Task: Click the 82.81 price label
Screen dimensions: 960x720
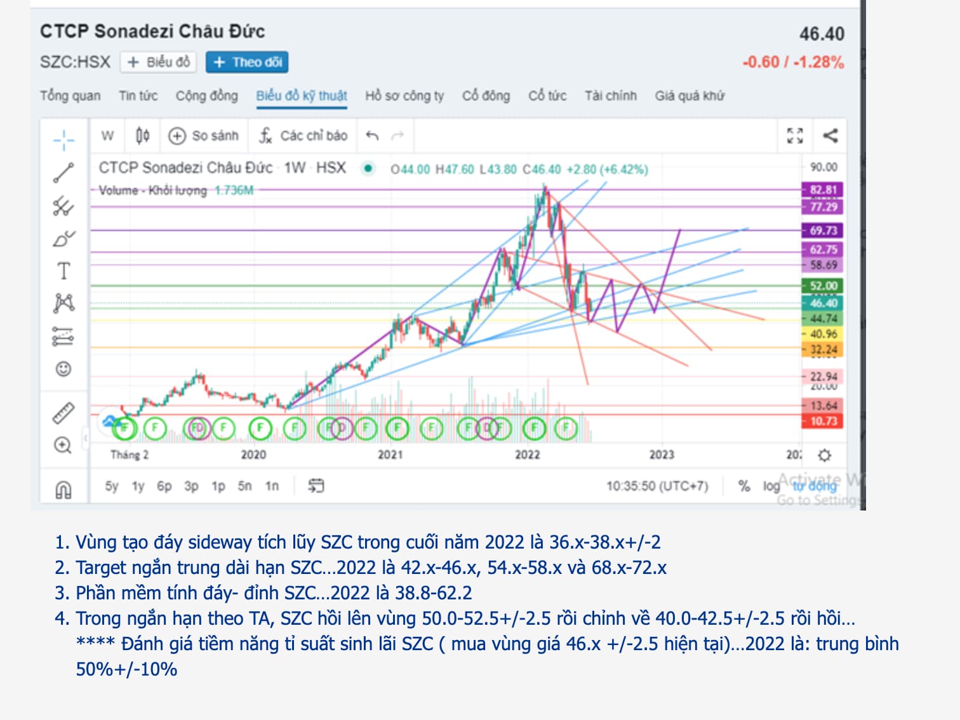Action: click(x=823, y=189)
